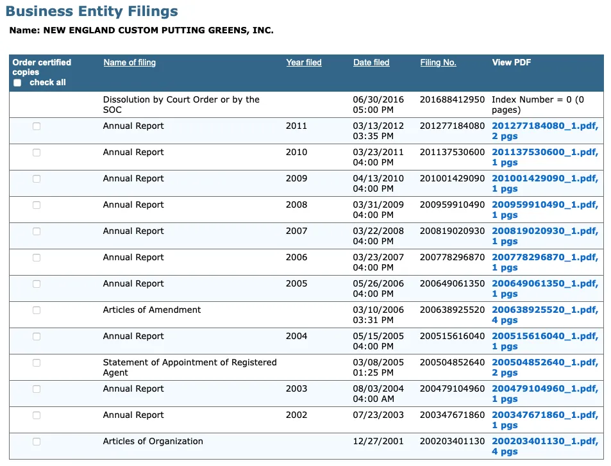This screenshot has width=611, height=466.
Task: Sort table by Year filed
Action: click(x=304, y=62)
